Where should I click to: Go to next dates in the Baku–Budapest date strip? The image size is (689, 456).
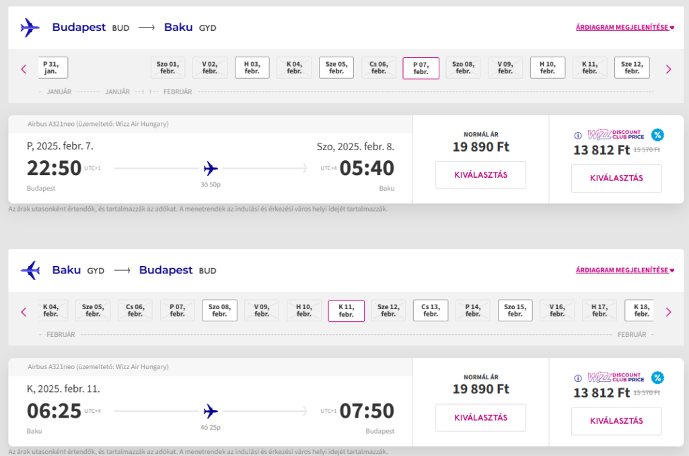pos(668,312)
